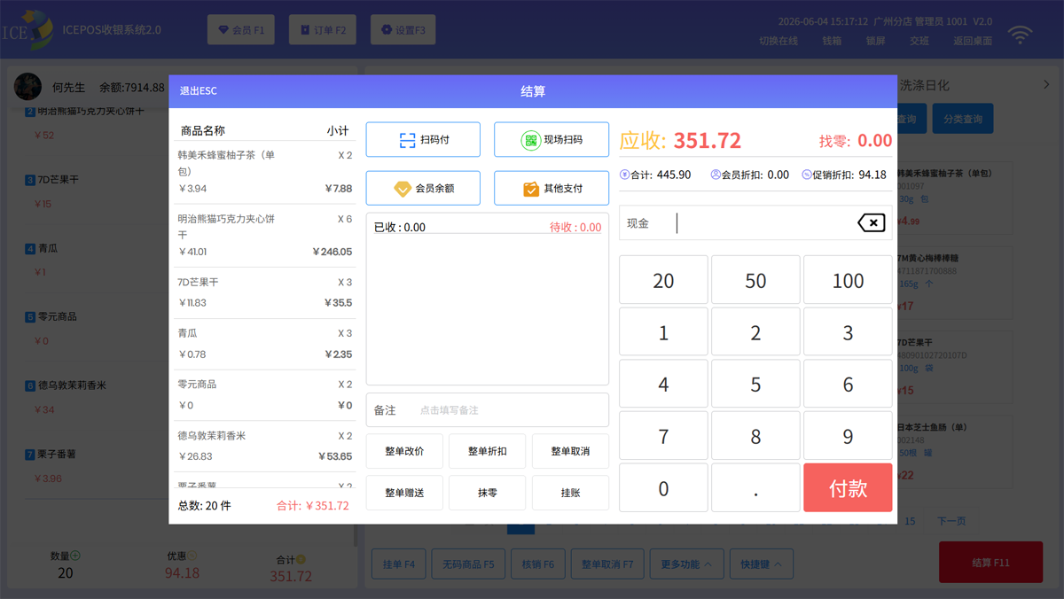Click the 分类查询 button
The width and height of the screenshot is (1064, 599).
pos(963,119)
